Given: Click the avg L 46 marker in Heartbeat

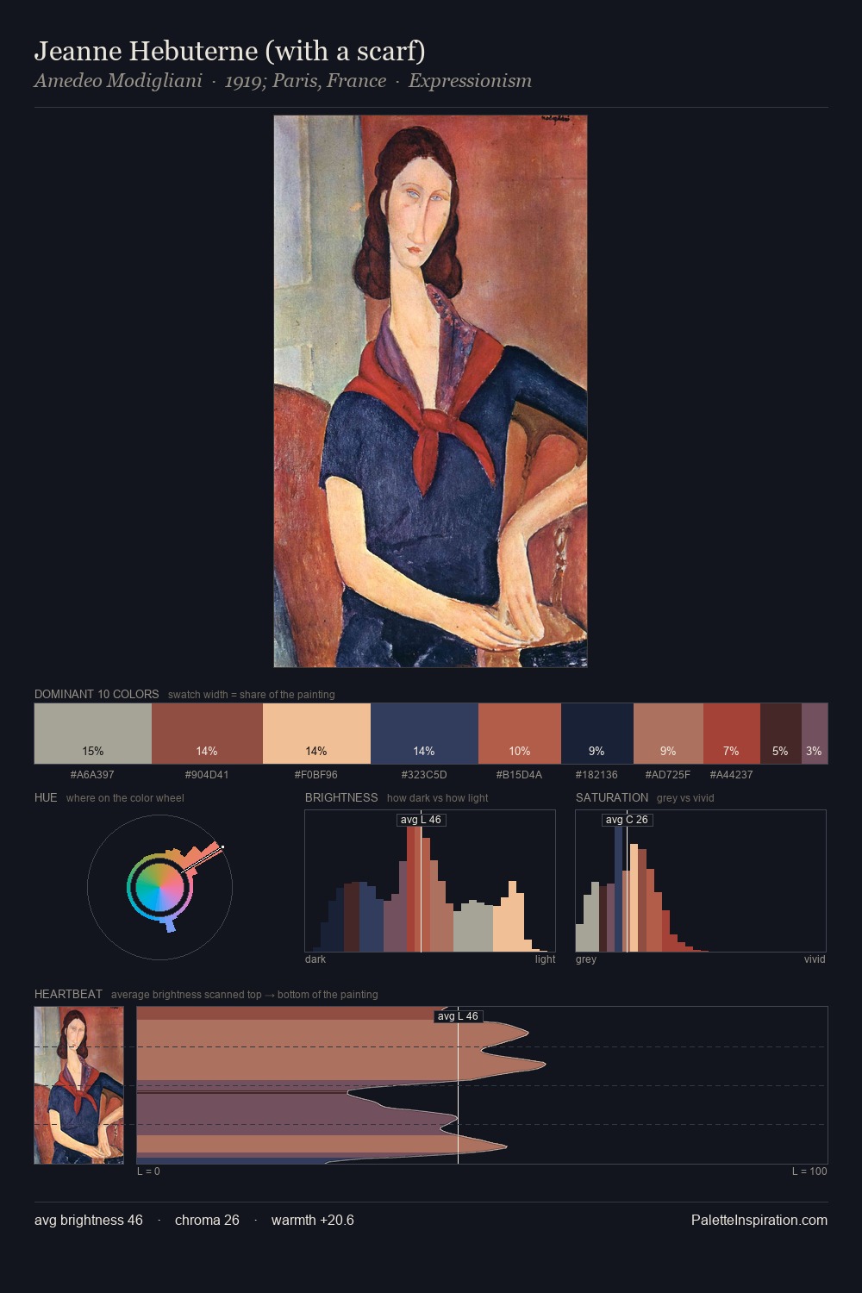Looking at the screenshot, I should click(x=458, y=1016).
